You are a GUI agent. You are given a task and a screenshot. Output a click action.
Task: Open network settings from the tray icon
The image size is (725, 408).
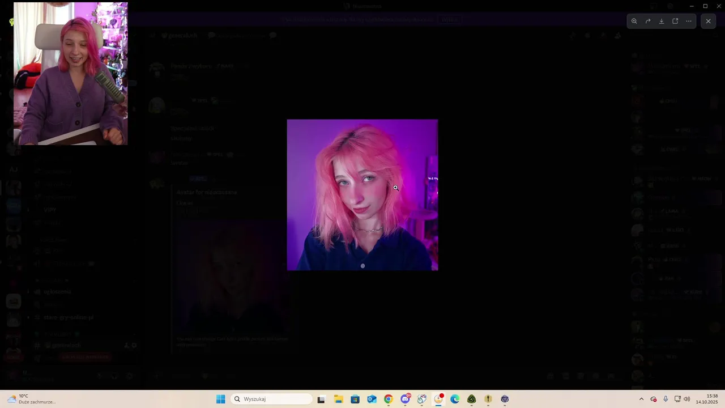pos(677,399)
